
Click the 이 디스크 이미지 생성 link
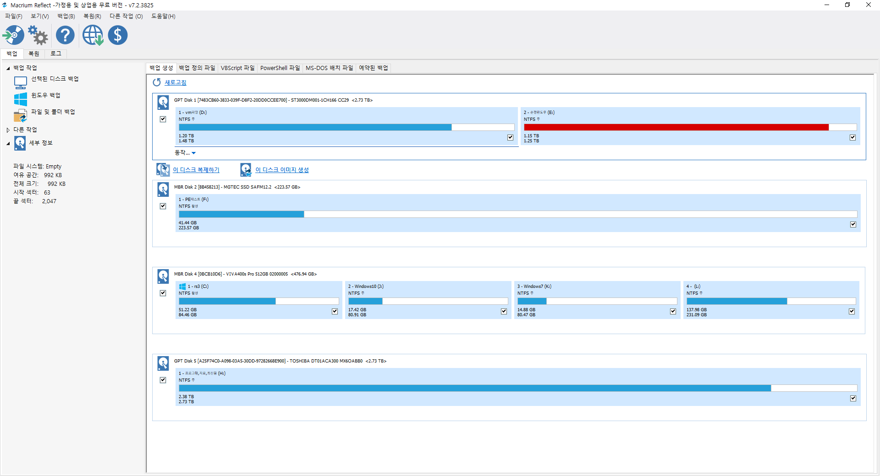[282, 170]
